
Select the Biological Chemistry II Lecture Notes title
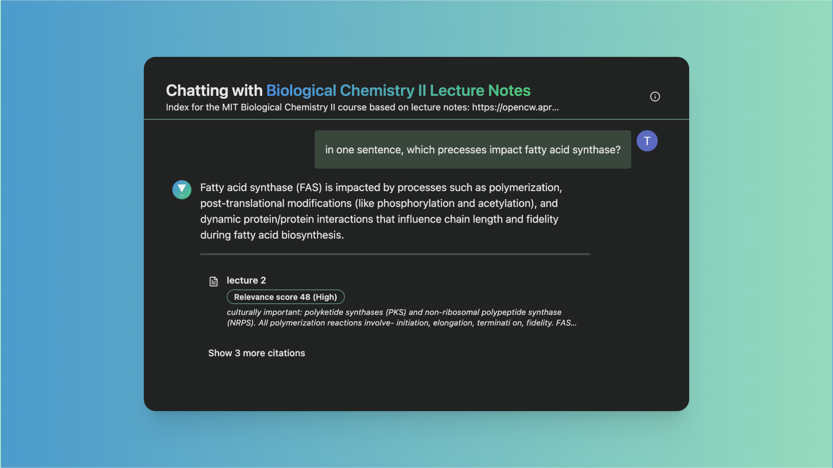point(398,90)
